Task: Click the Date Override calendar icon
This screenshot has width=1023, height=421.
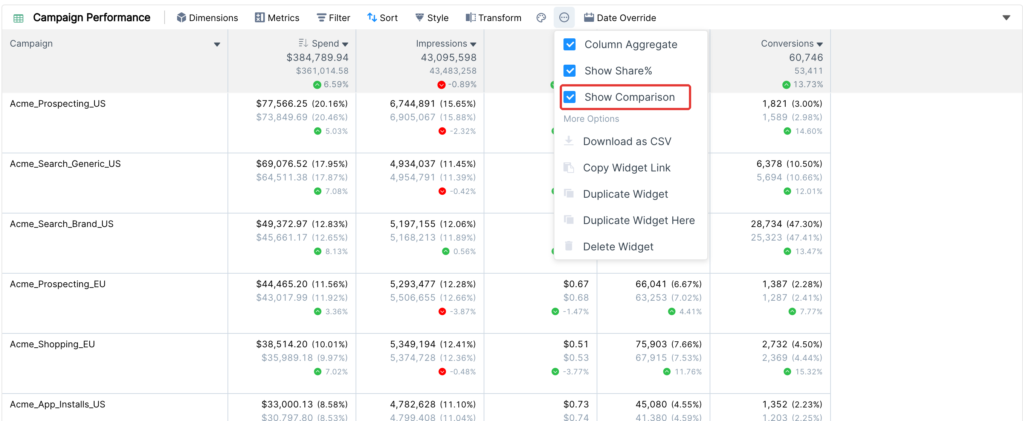Action: pos(589,17)
